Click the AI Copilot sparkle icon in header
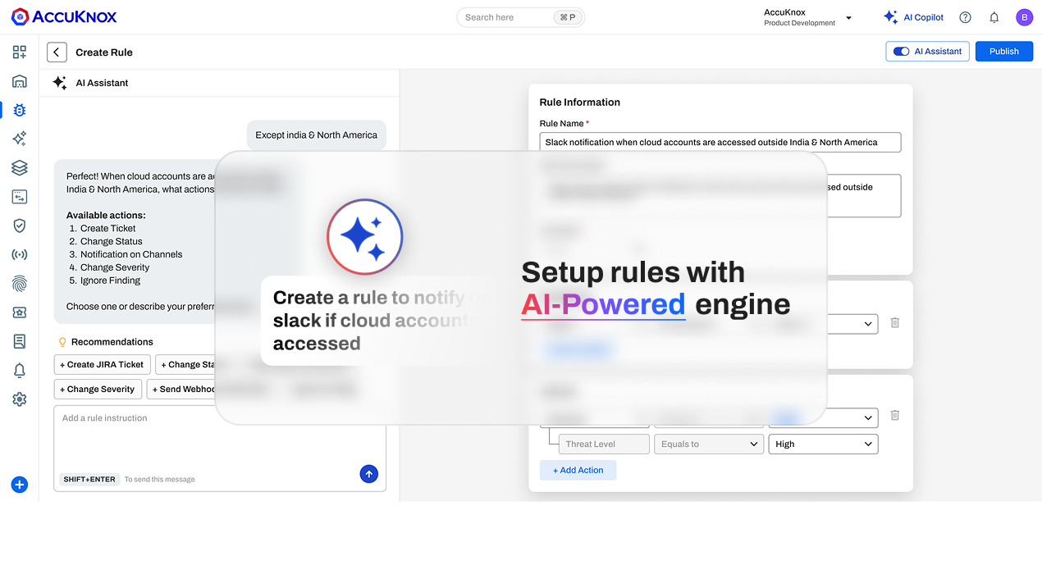The image size is (1042, 579). [x=890, y=16]
